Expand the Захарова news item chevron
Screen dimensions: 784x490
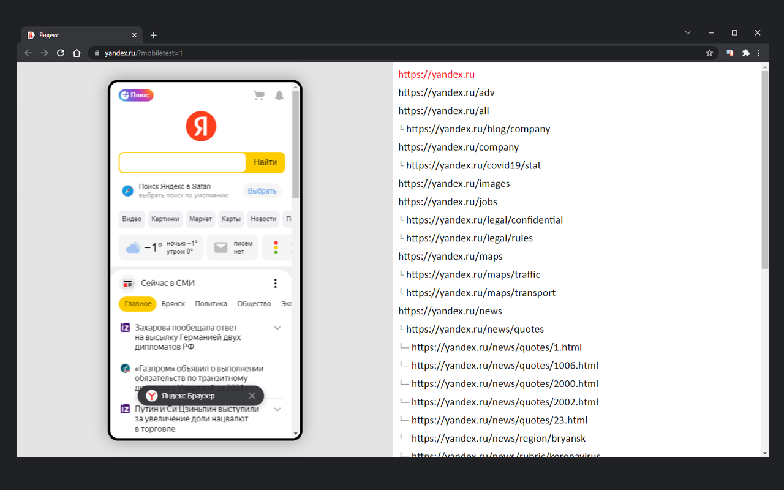277,328
